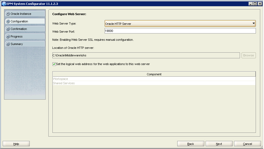Uncheck the logical web address checkbox
Screen dimensions: 264x149
click(54, 64)
